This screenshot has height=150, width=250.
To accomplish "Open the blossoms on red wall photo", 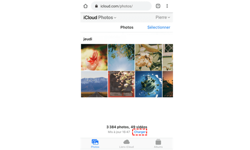I will (x=121, y=84).
